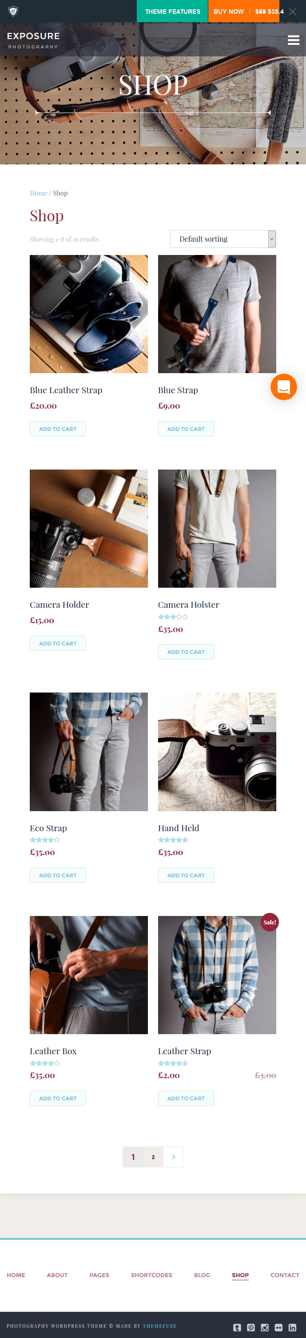Expand the Default sorting dropdown
Image resolution: width=306 pixels, height=1338 pixels.
pos(223,239)
